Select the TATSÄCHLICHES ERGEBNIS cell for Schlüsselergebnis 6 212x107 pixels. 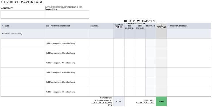coord(140,92)
